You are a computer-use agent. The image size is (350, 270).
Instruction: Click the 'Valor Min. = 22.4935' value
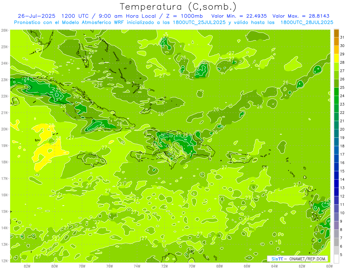(239, 16)
